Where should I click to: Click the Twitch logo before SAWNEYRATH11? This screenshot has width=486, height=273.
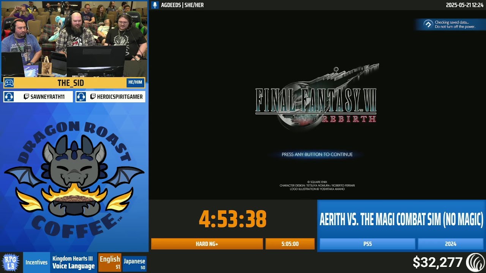(26, 97)
